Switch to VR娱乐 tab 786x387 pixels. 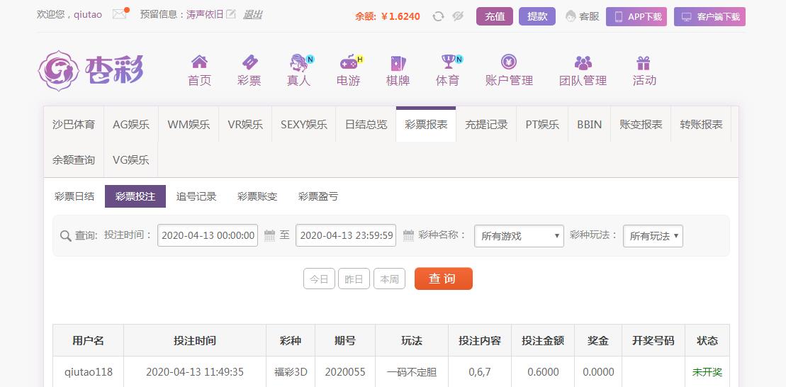(x=246, y=124)
